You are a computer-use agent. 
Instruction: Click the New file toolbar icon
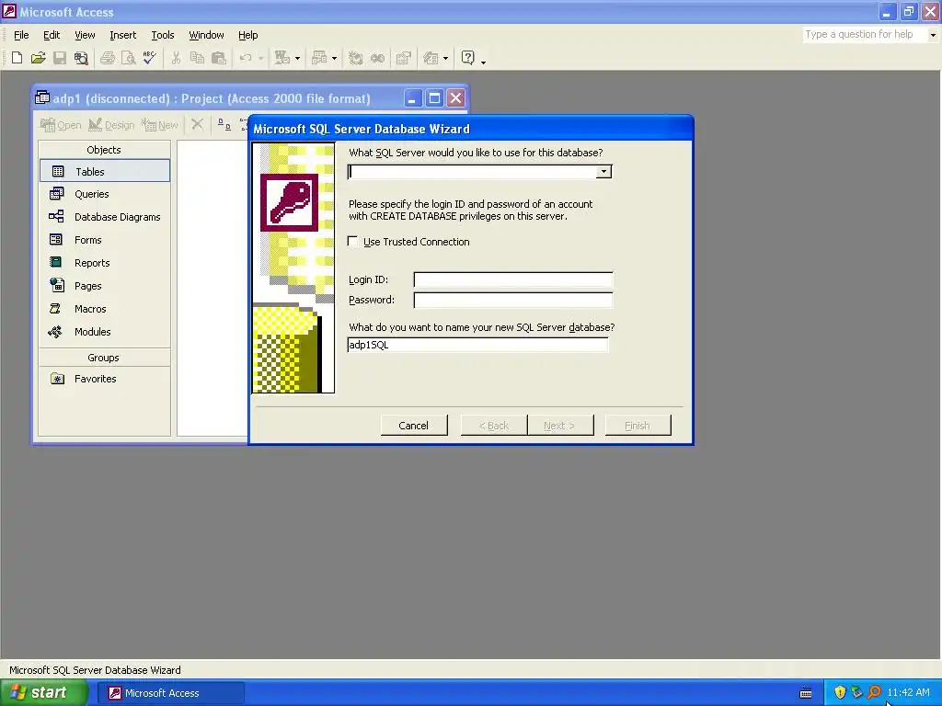tap(17, 58)
